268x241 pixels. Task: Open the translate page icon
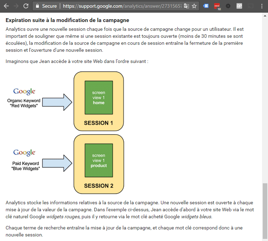point(186,6)
